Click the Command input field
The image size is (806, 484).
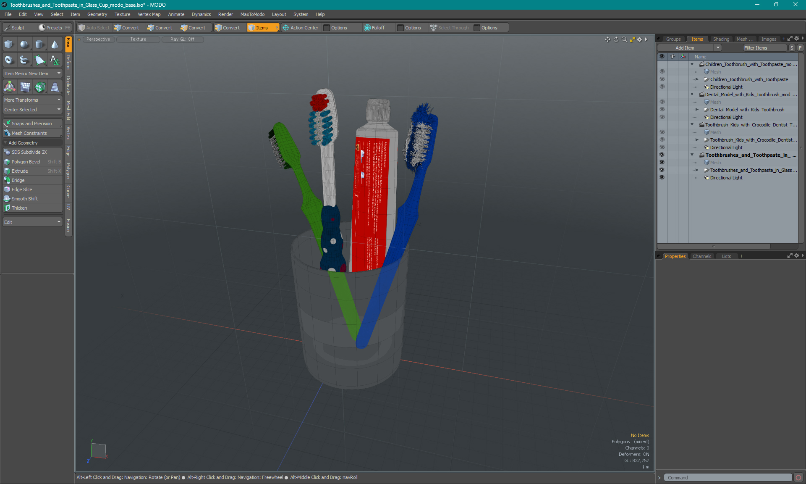point(727,478)
